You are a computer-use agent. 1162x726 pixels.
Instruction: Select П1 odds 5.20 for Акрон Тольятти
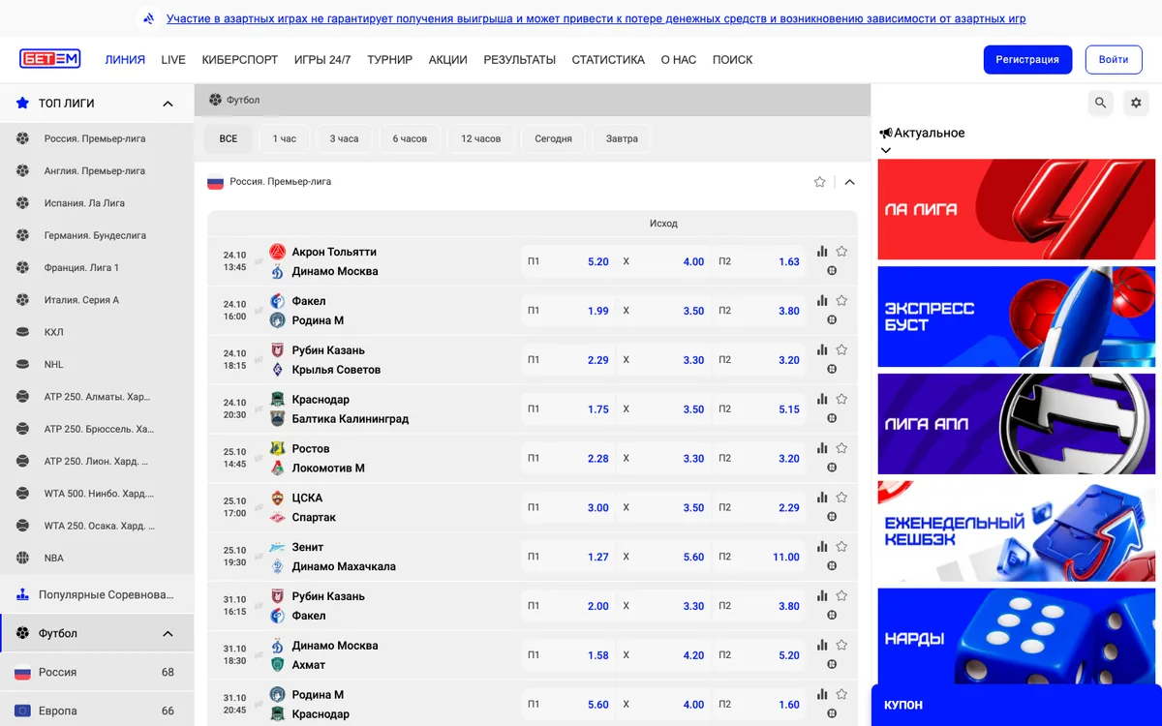point(568,261)
